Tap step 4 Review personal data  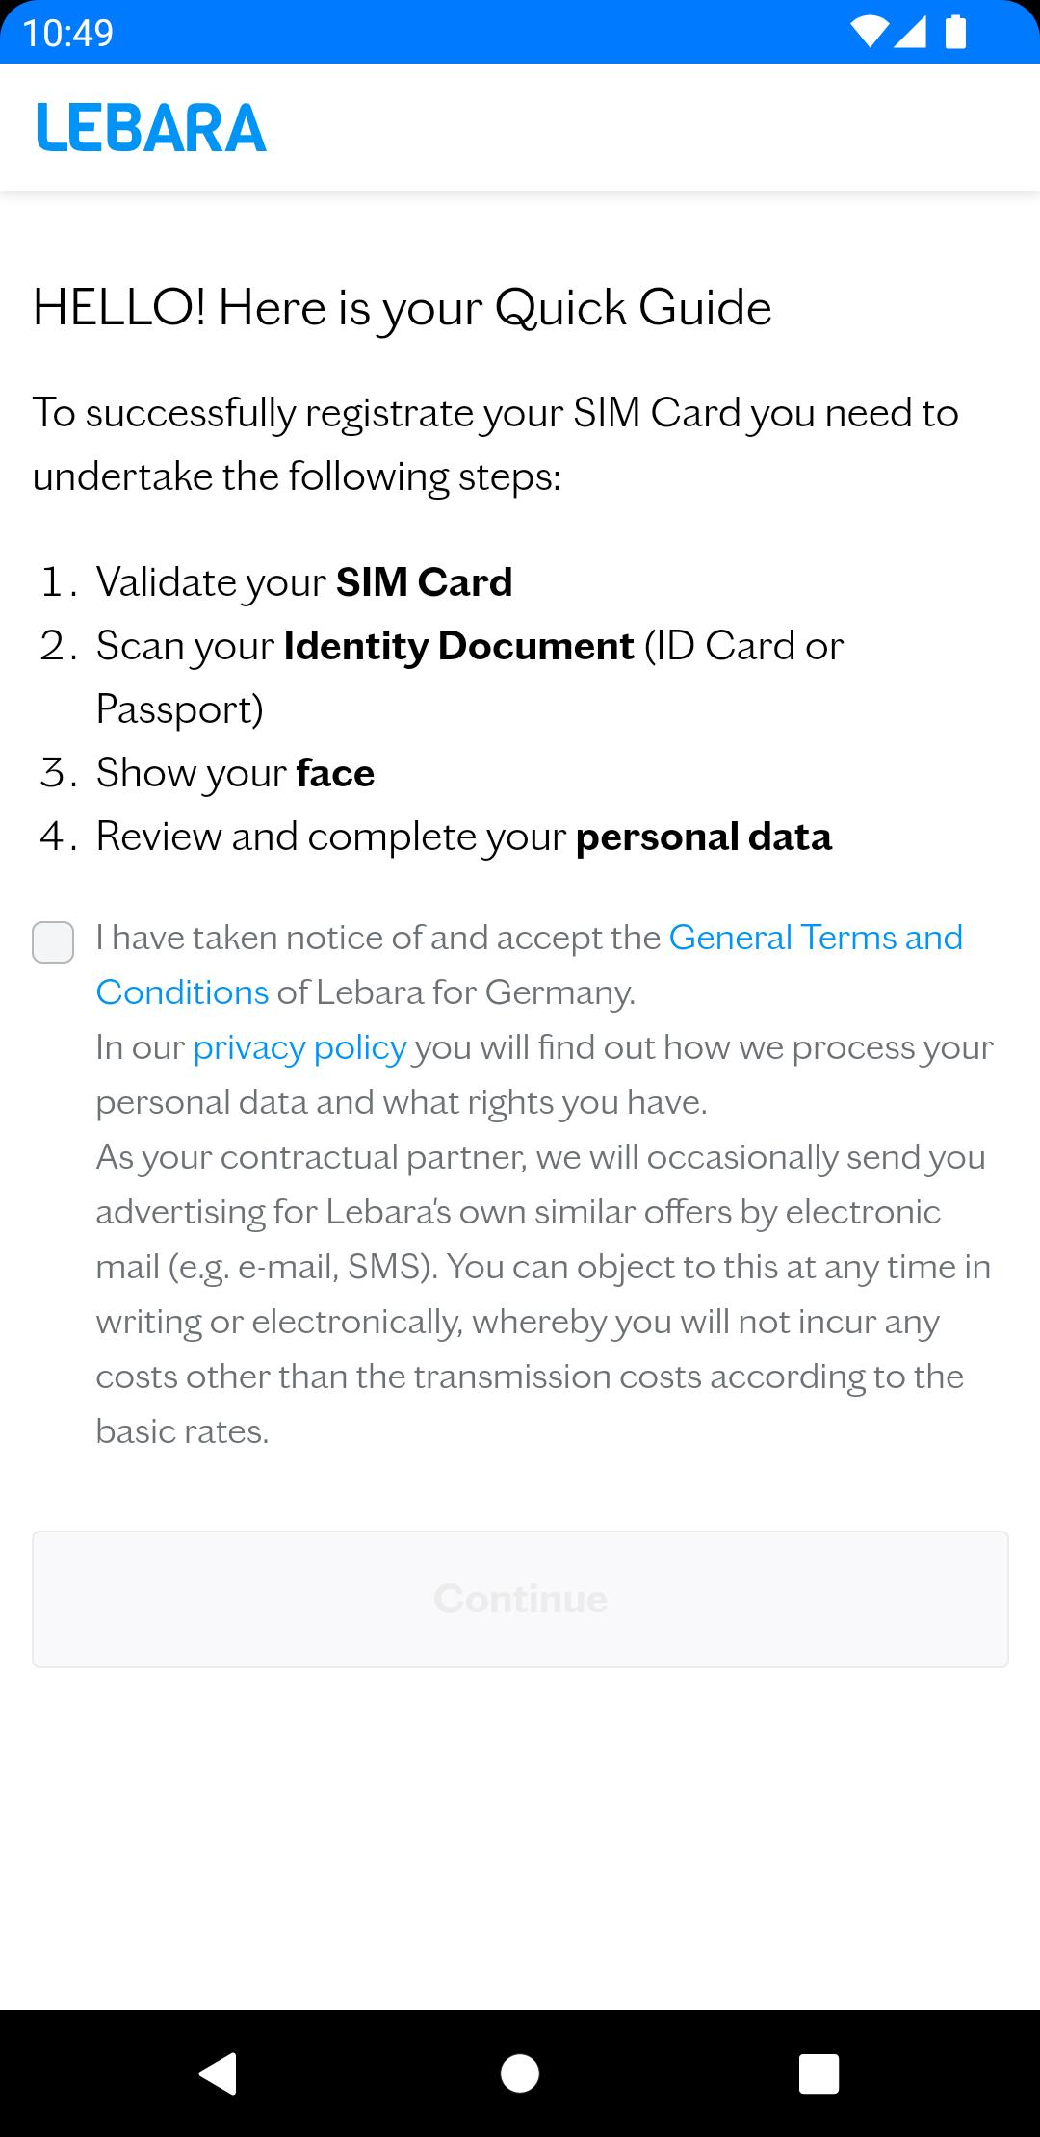click(463, 837)
